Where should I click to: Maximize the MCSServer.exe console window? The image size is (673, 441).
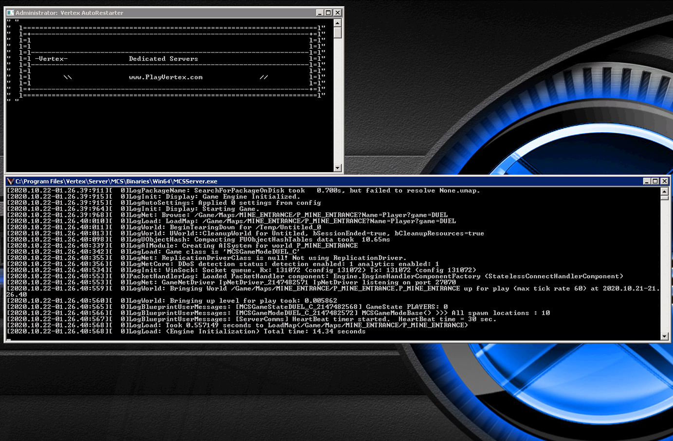point(655,181)
